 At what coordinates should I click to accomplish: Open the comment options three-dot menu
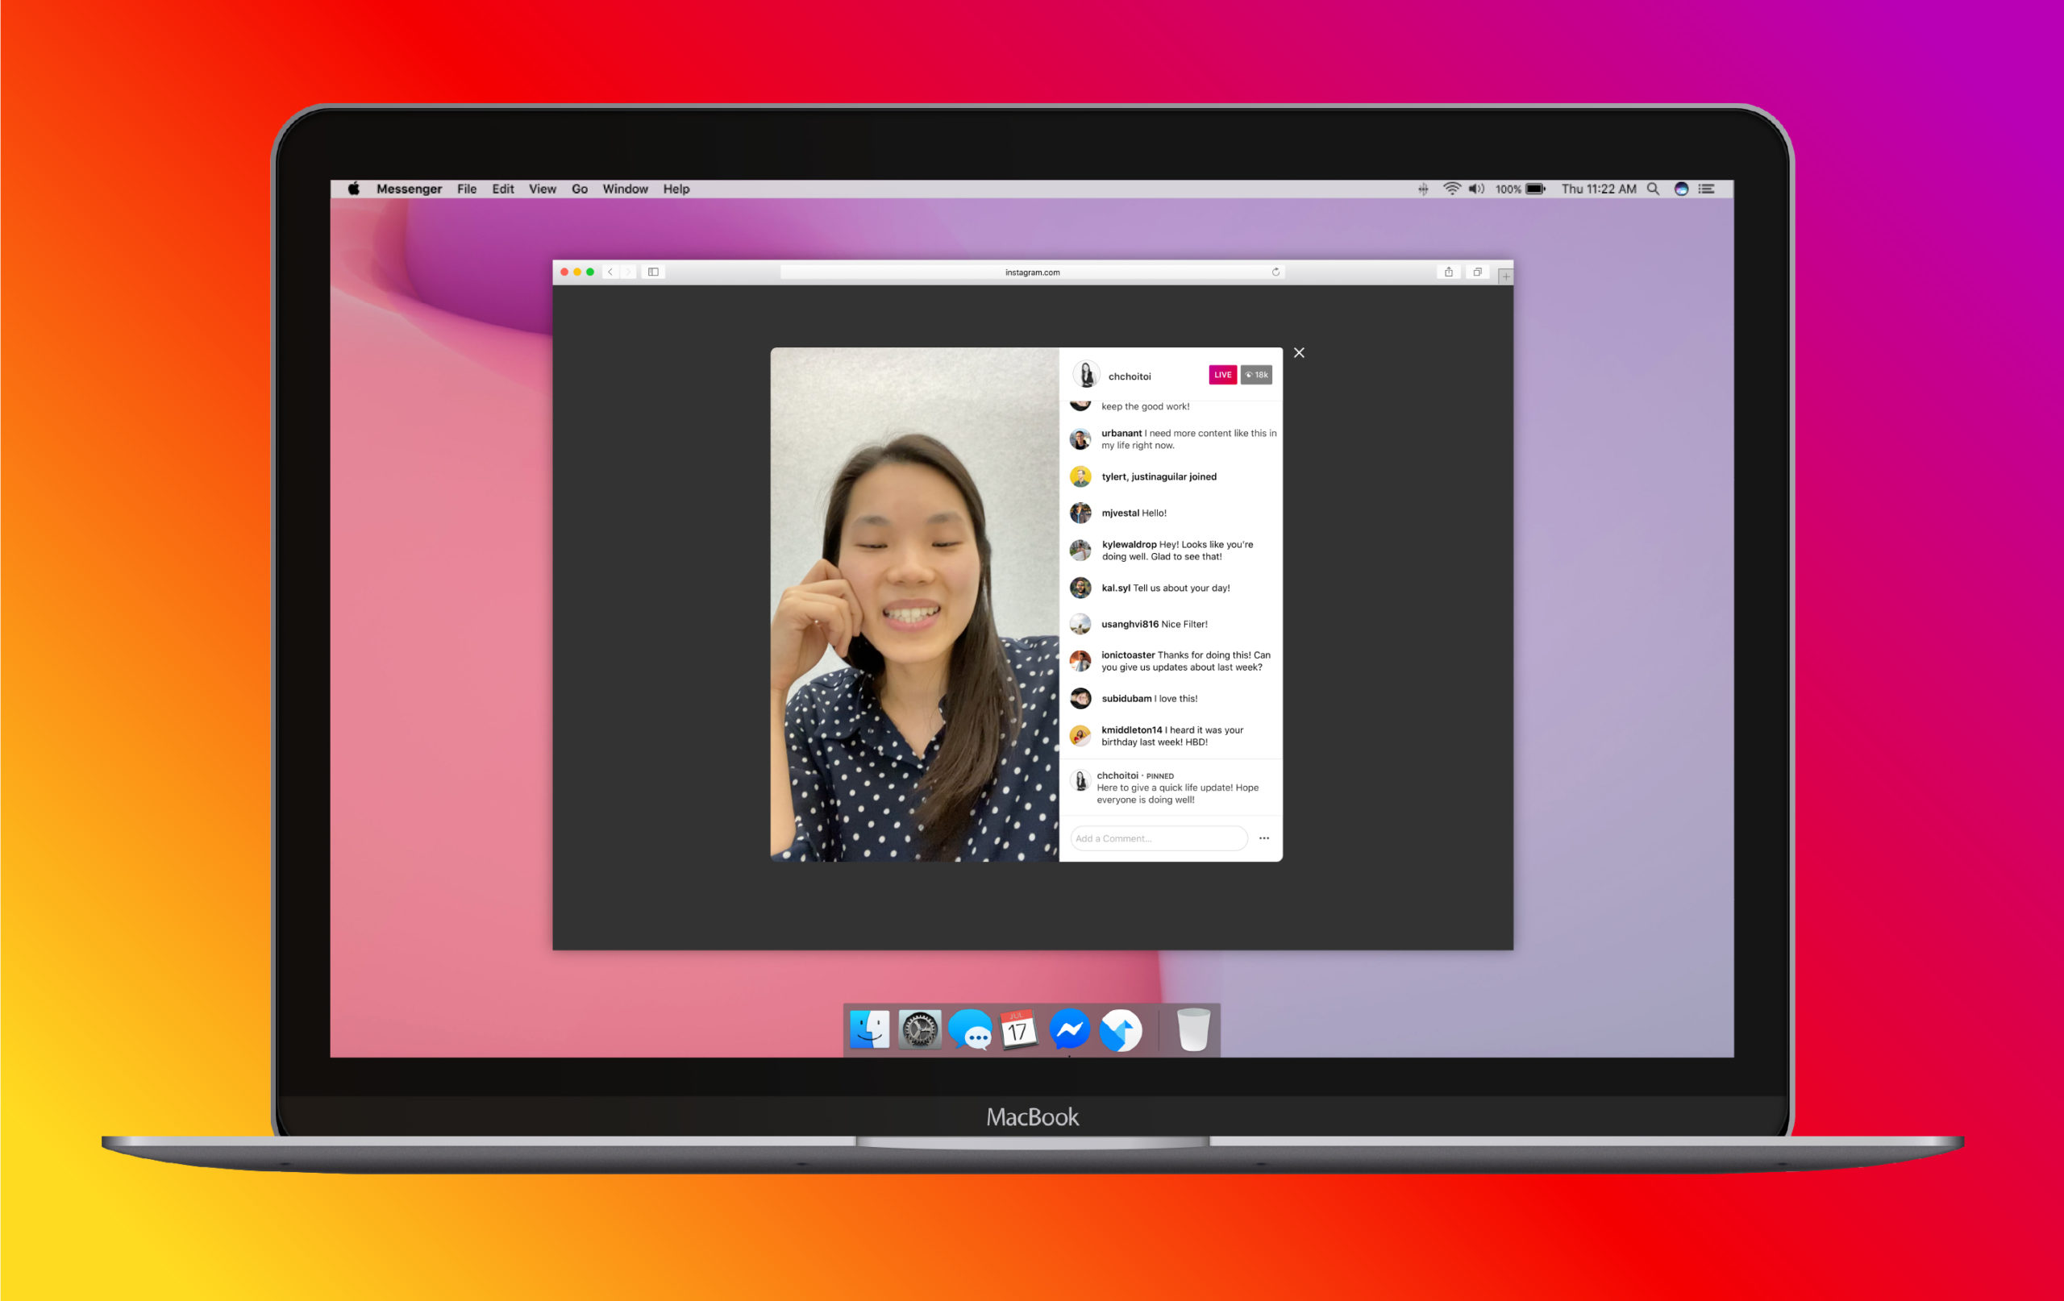1264,838
